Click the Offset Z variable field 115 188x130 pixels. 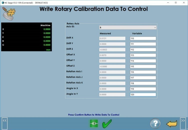(x=143, y=66)
